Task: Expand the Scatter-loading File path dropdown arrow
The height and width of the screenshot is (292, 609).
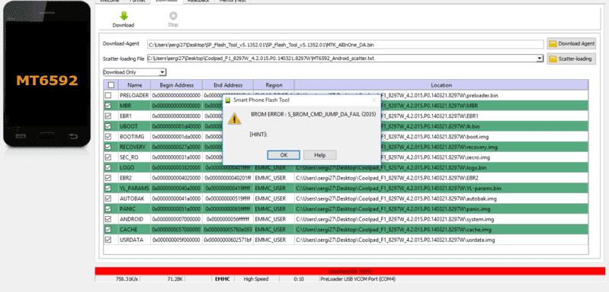Action: (x=540, y=59)
